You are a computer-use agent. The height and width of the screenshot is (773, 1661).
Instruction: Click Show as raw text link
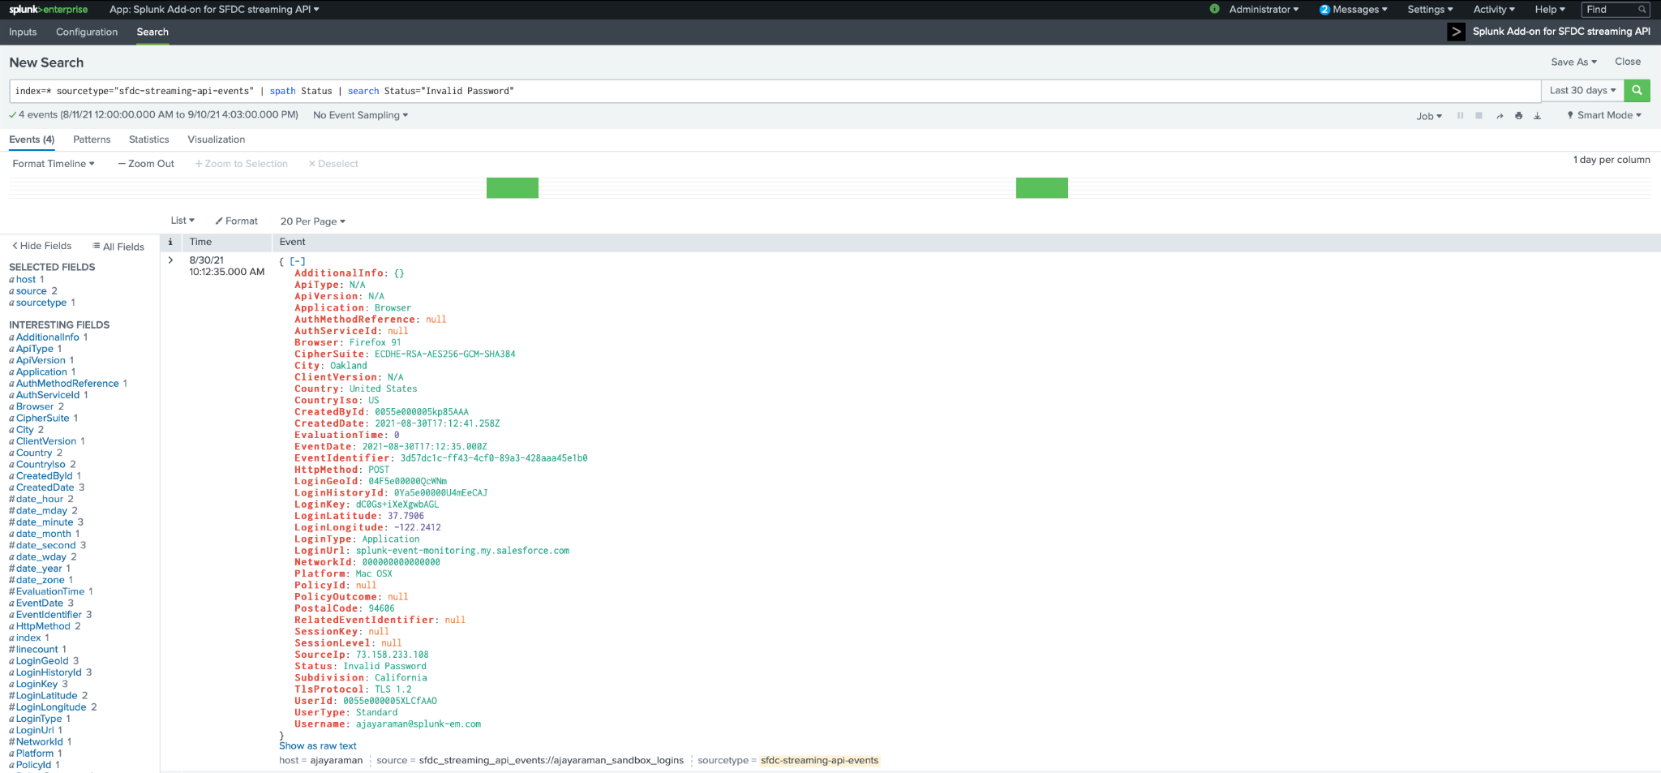(318, 746)
